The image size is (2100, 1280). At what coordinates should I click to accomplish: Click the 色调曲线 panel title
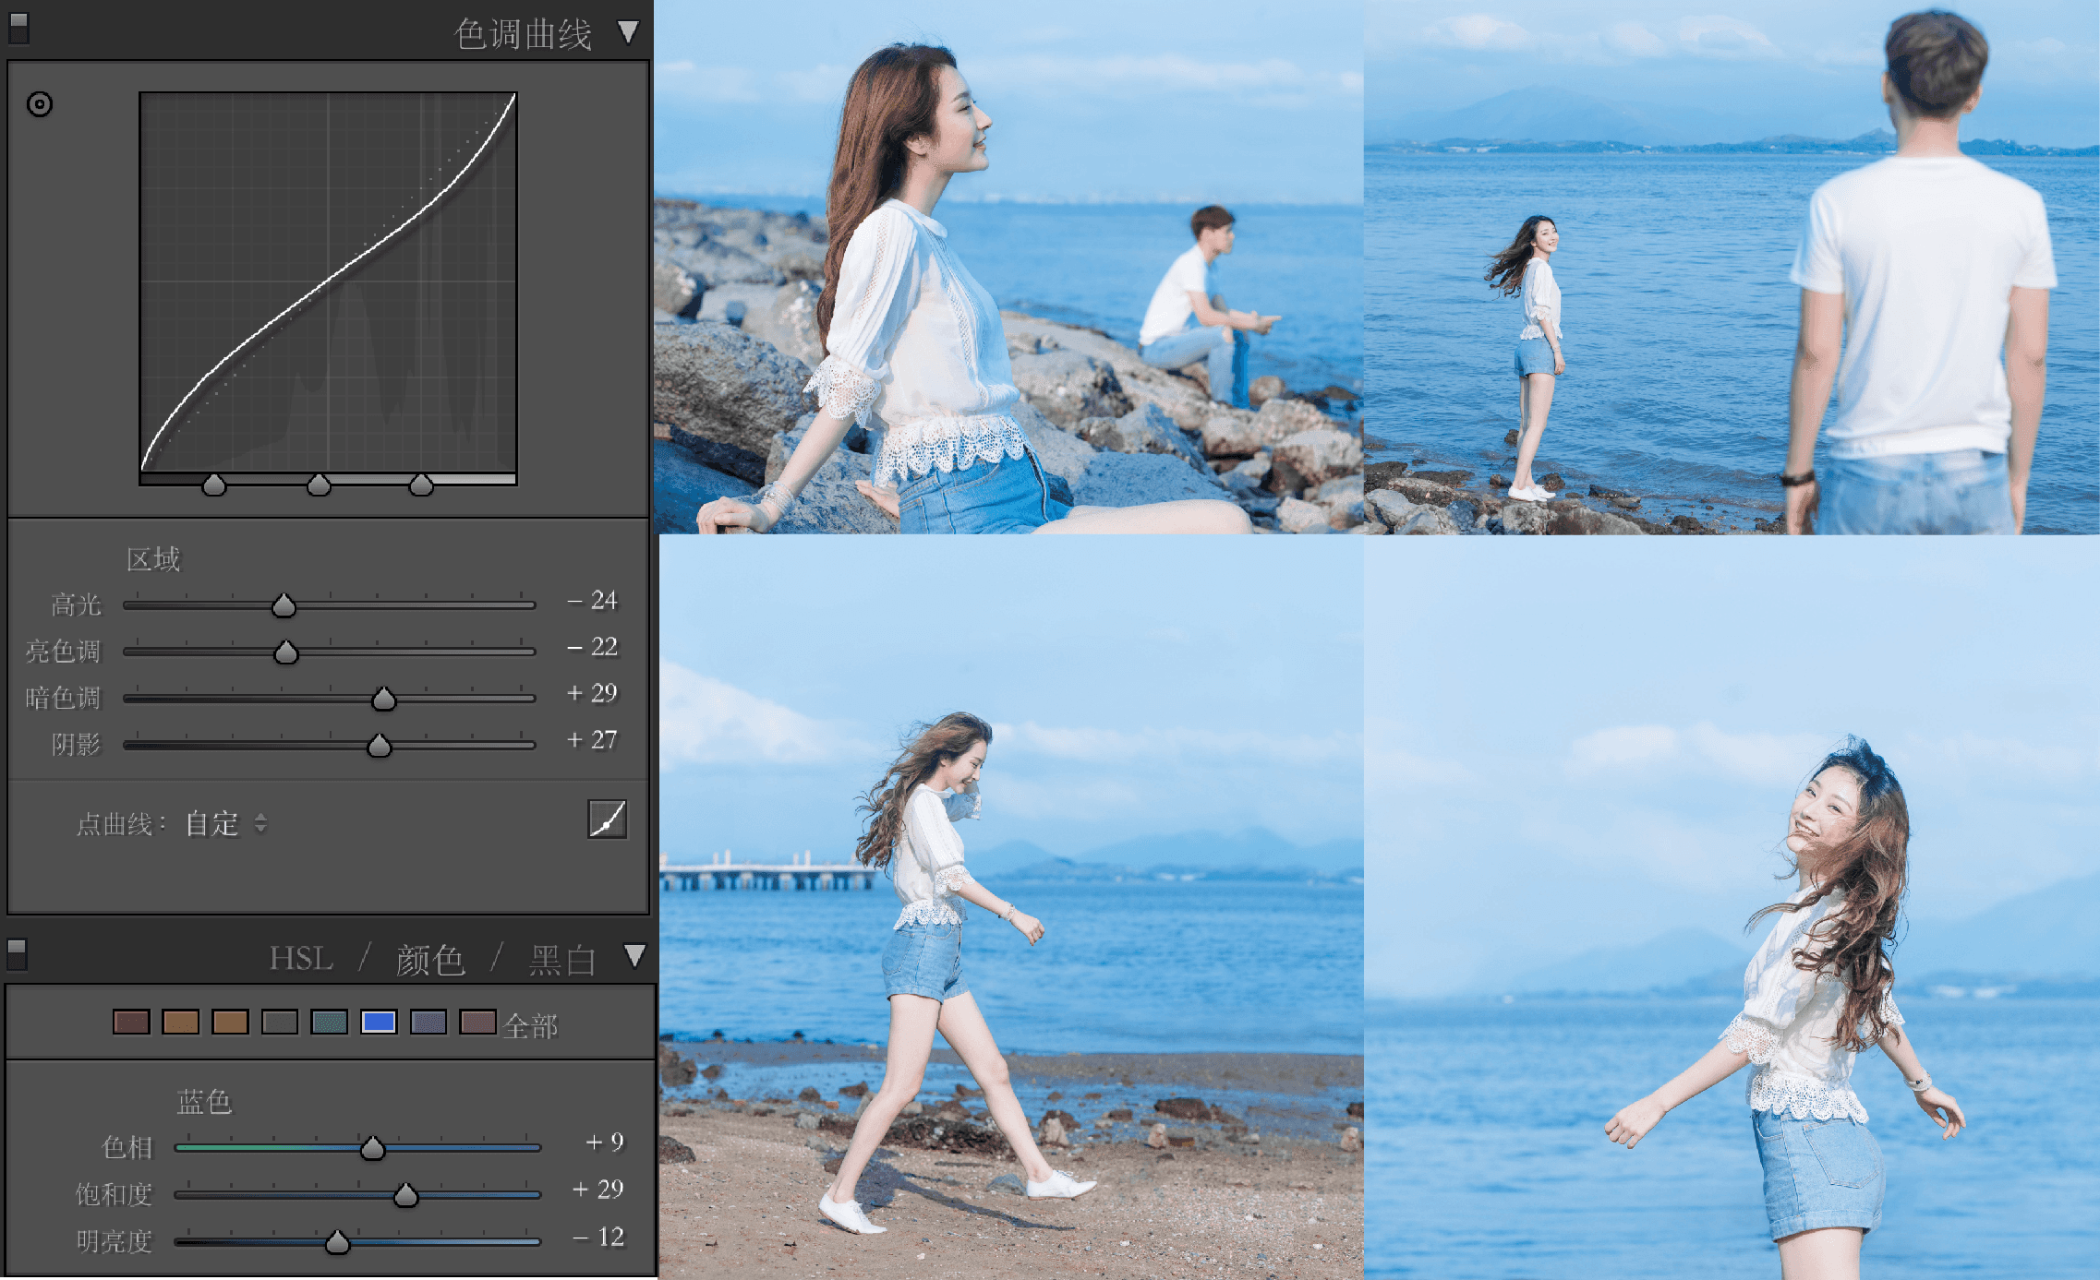click(523, 35)
